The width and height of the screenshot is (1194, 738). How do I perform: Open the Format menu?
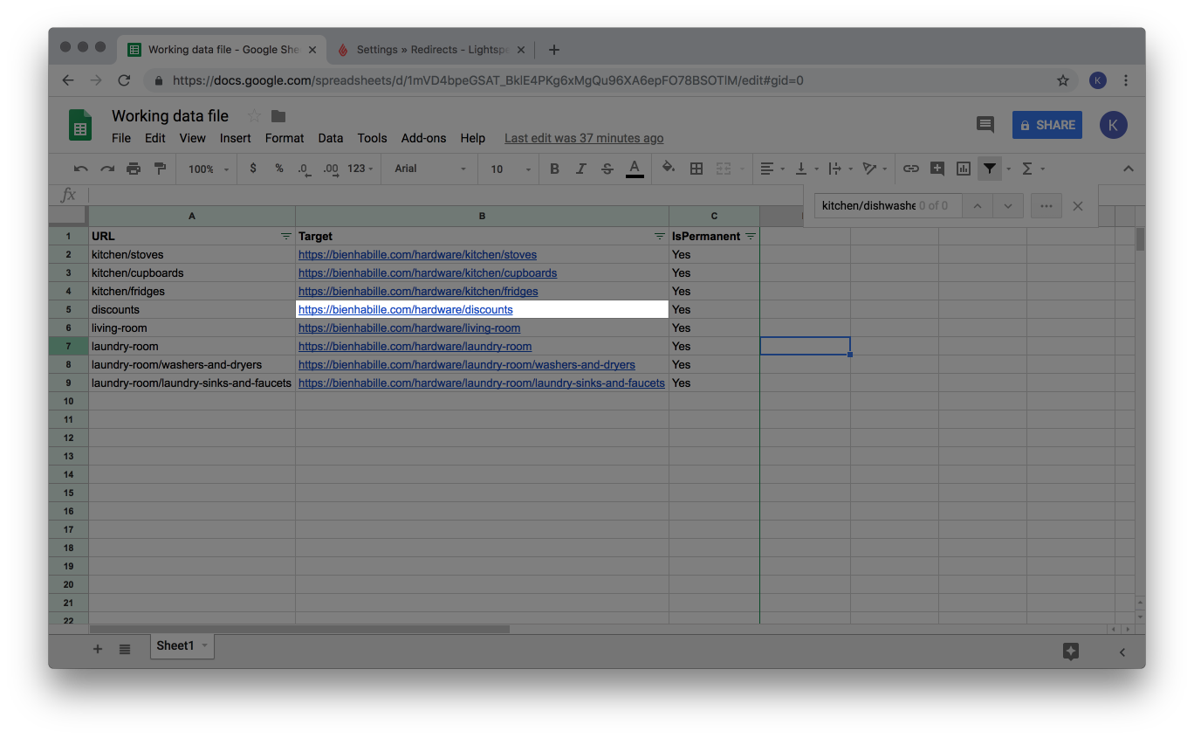pos(285,138)
